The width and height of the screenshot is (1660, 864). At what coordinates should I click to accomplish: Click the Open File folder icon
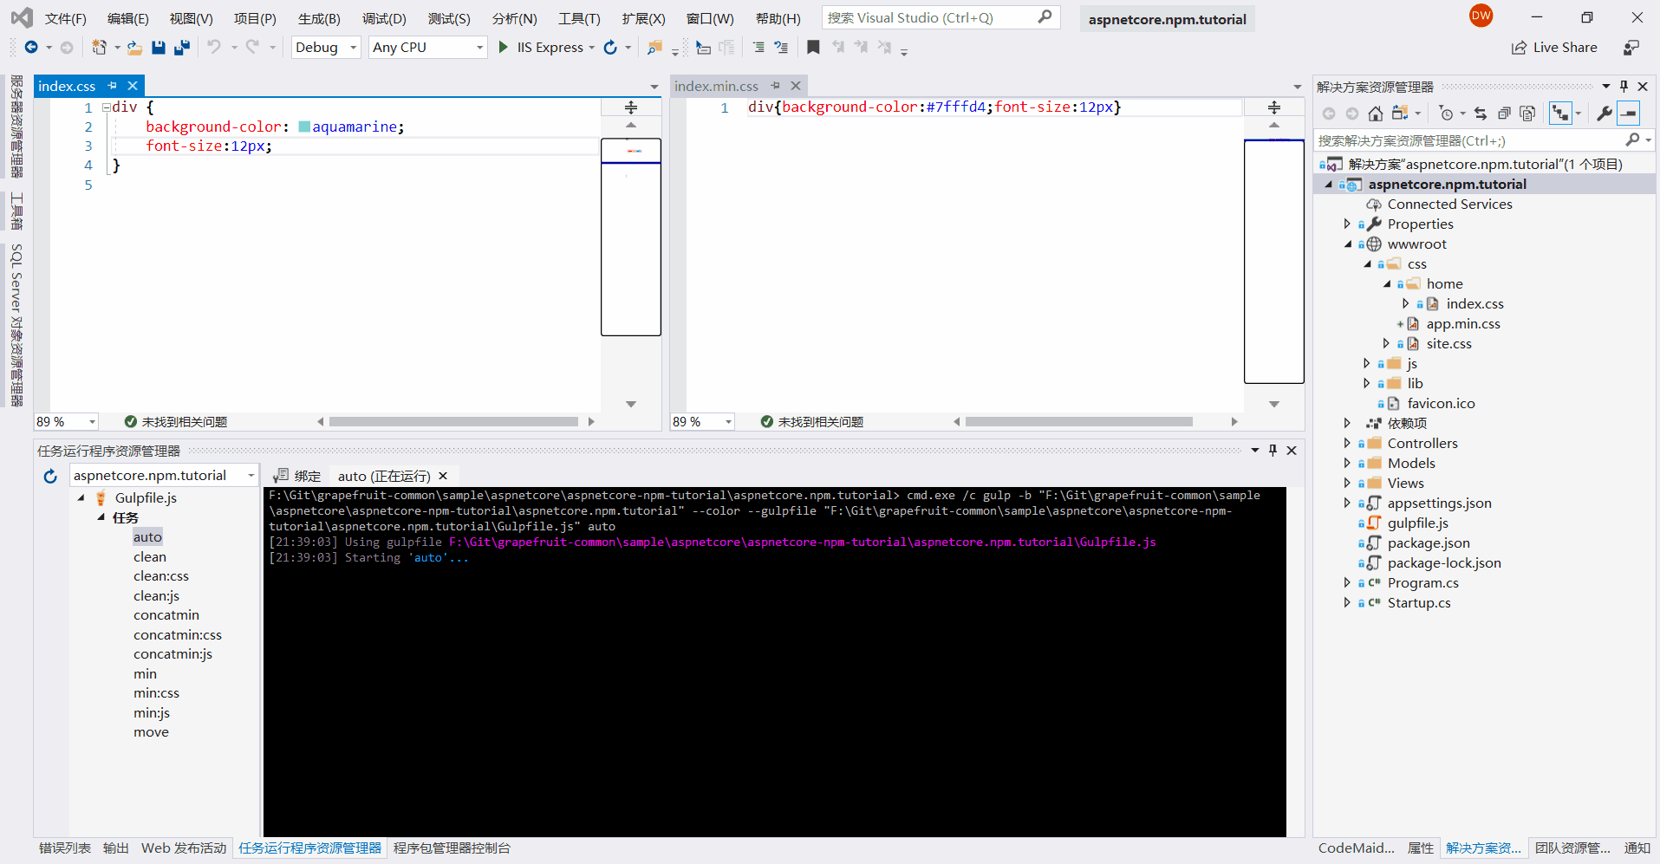(x=134, y=48)
